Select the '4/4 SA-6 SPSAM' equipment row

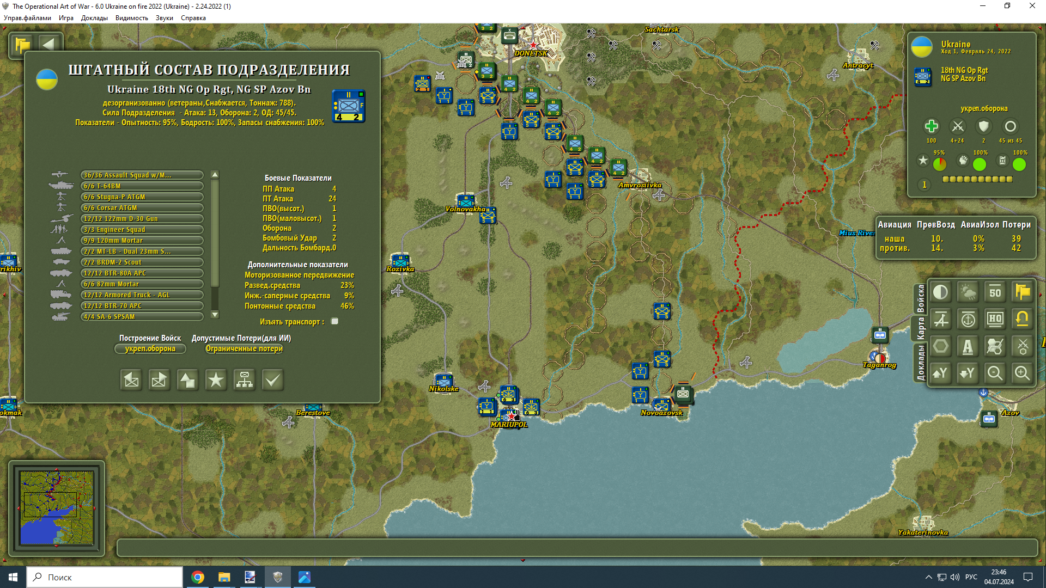(x=142, y=317)
